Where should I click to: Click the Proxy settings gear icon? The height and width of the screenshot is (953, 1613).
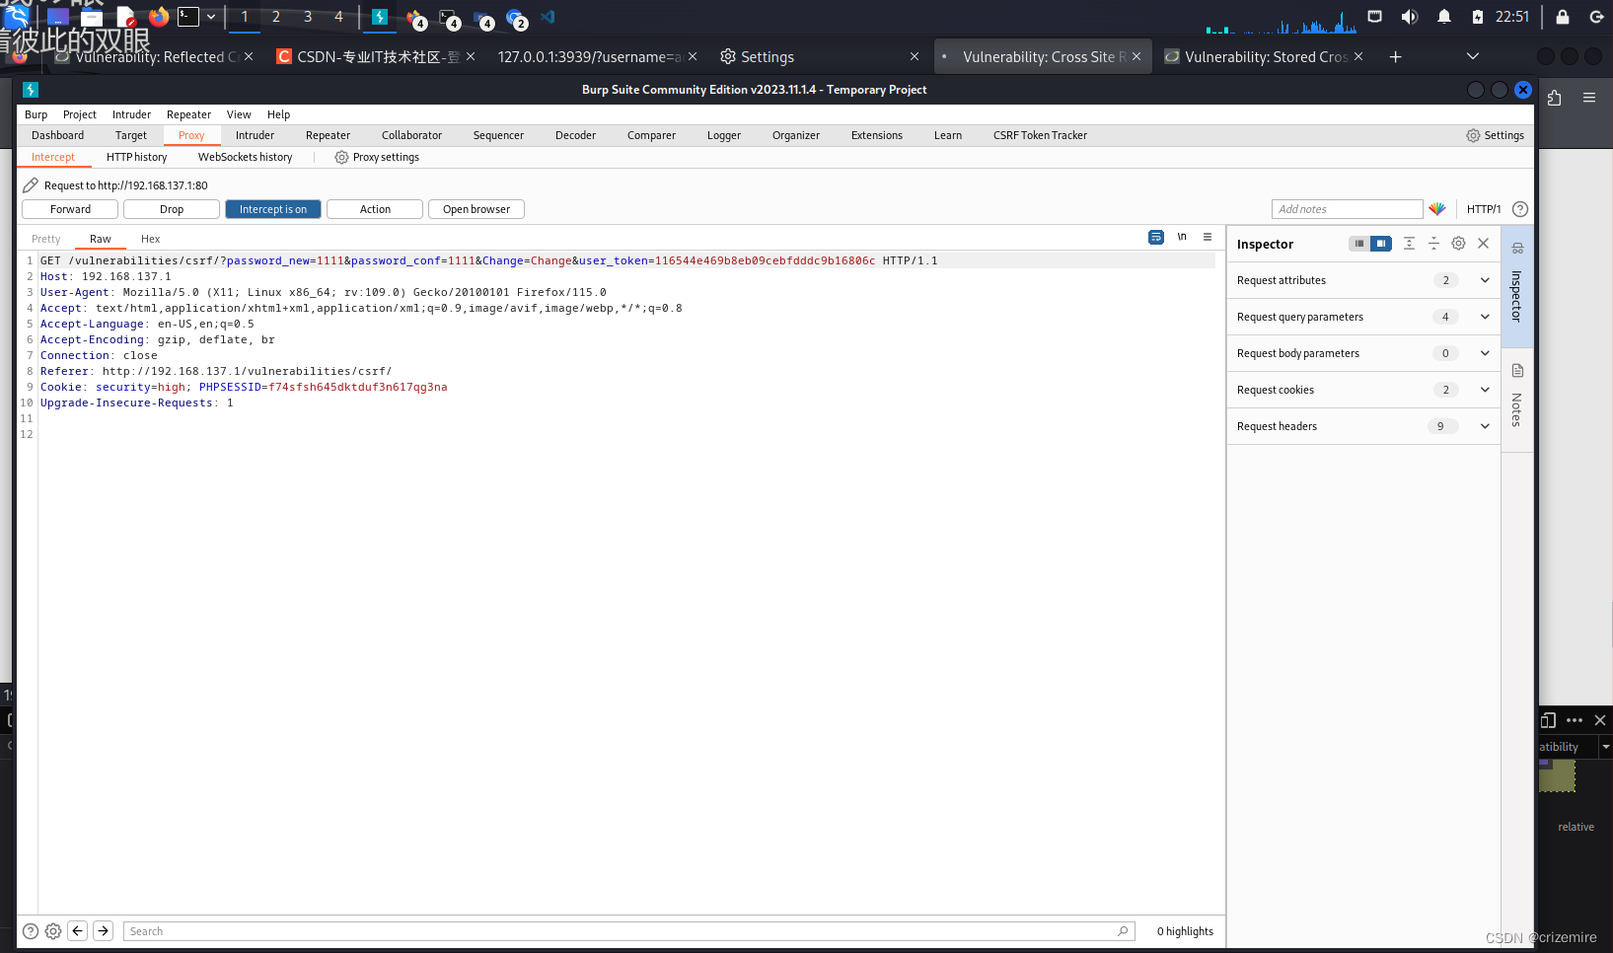click(341, 157)
